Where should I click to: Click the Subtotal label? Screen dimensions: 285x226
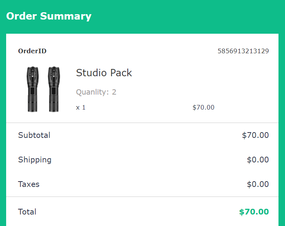point(34,135)
